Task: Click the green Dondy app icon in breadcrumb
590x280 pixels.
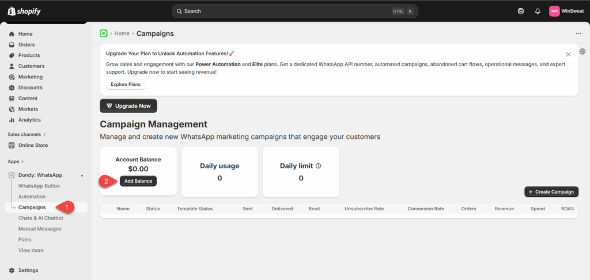Action: coord(104,33)
